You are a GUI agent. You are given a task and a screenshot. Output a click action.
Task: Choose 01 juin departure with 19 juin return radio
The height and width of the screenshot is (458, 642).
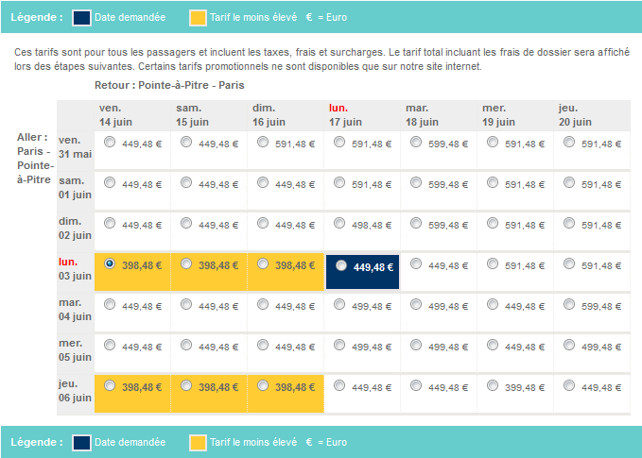click(x=493, y=182)
